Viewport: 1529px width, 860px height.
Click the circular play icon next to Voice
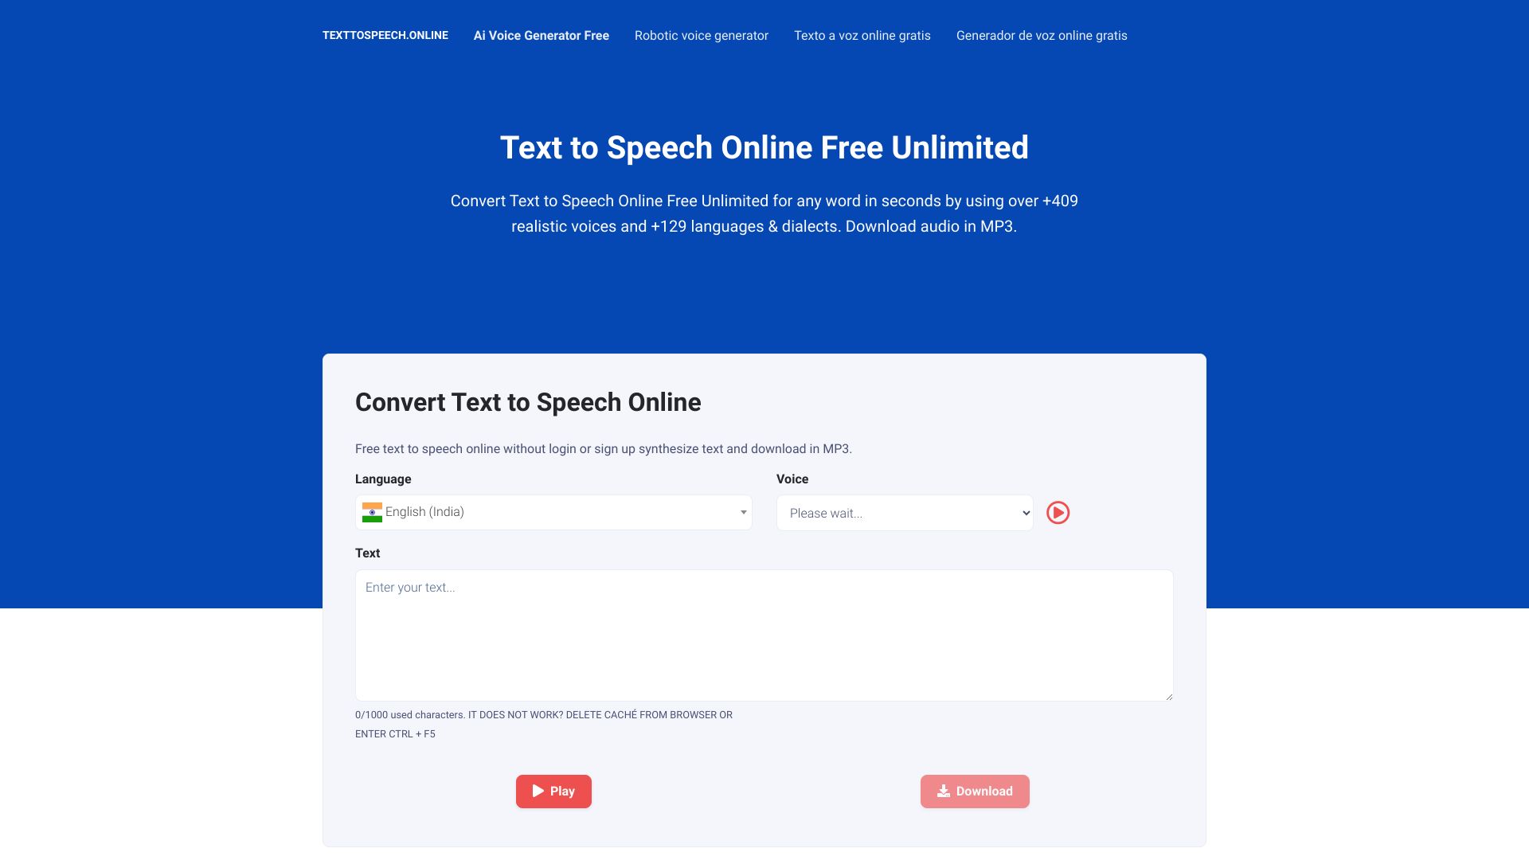tap(1058, 513)
